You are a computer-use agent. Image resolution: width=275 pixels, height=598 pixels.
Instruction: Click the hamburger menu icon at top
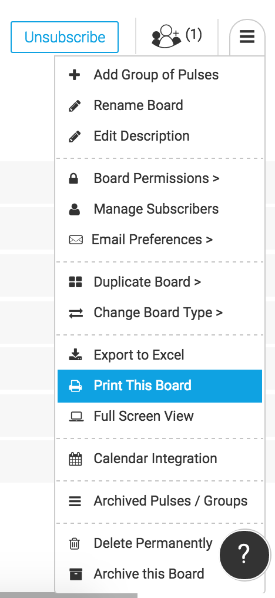point(247,37)
